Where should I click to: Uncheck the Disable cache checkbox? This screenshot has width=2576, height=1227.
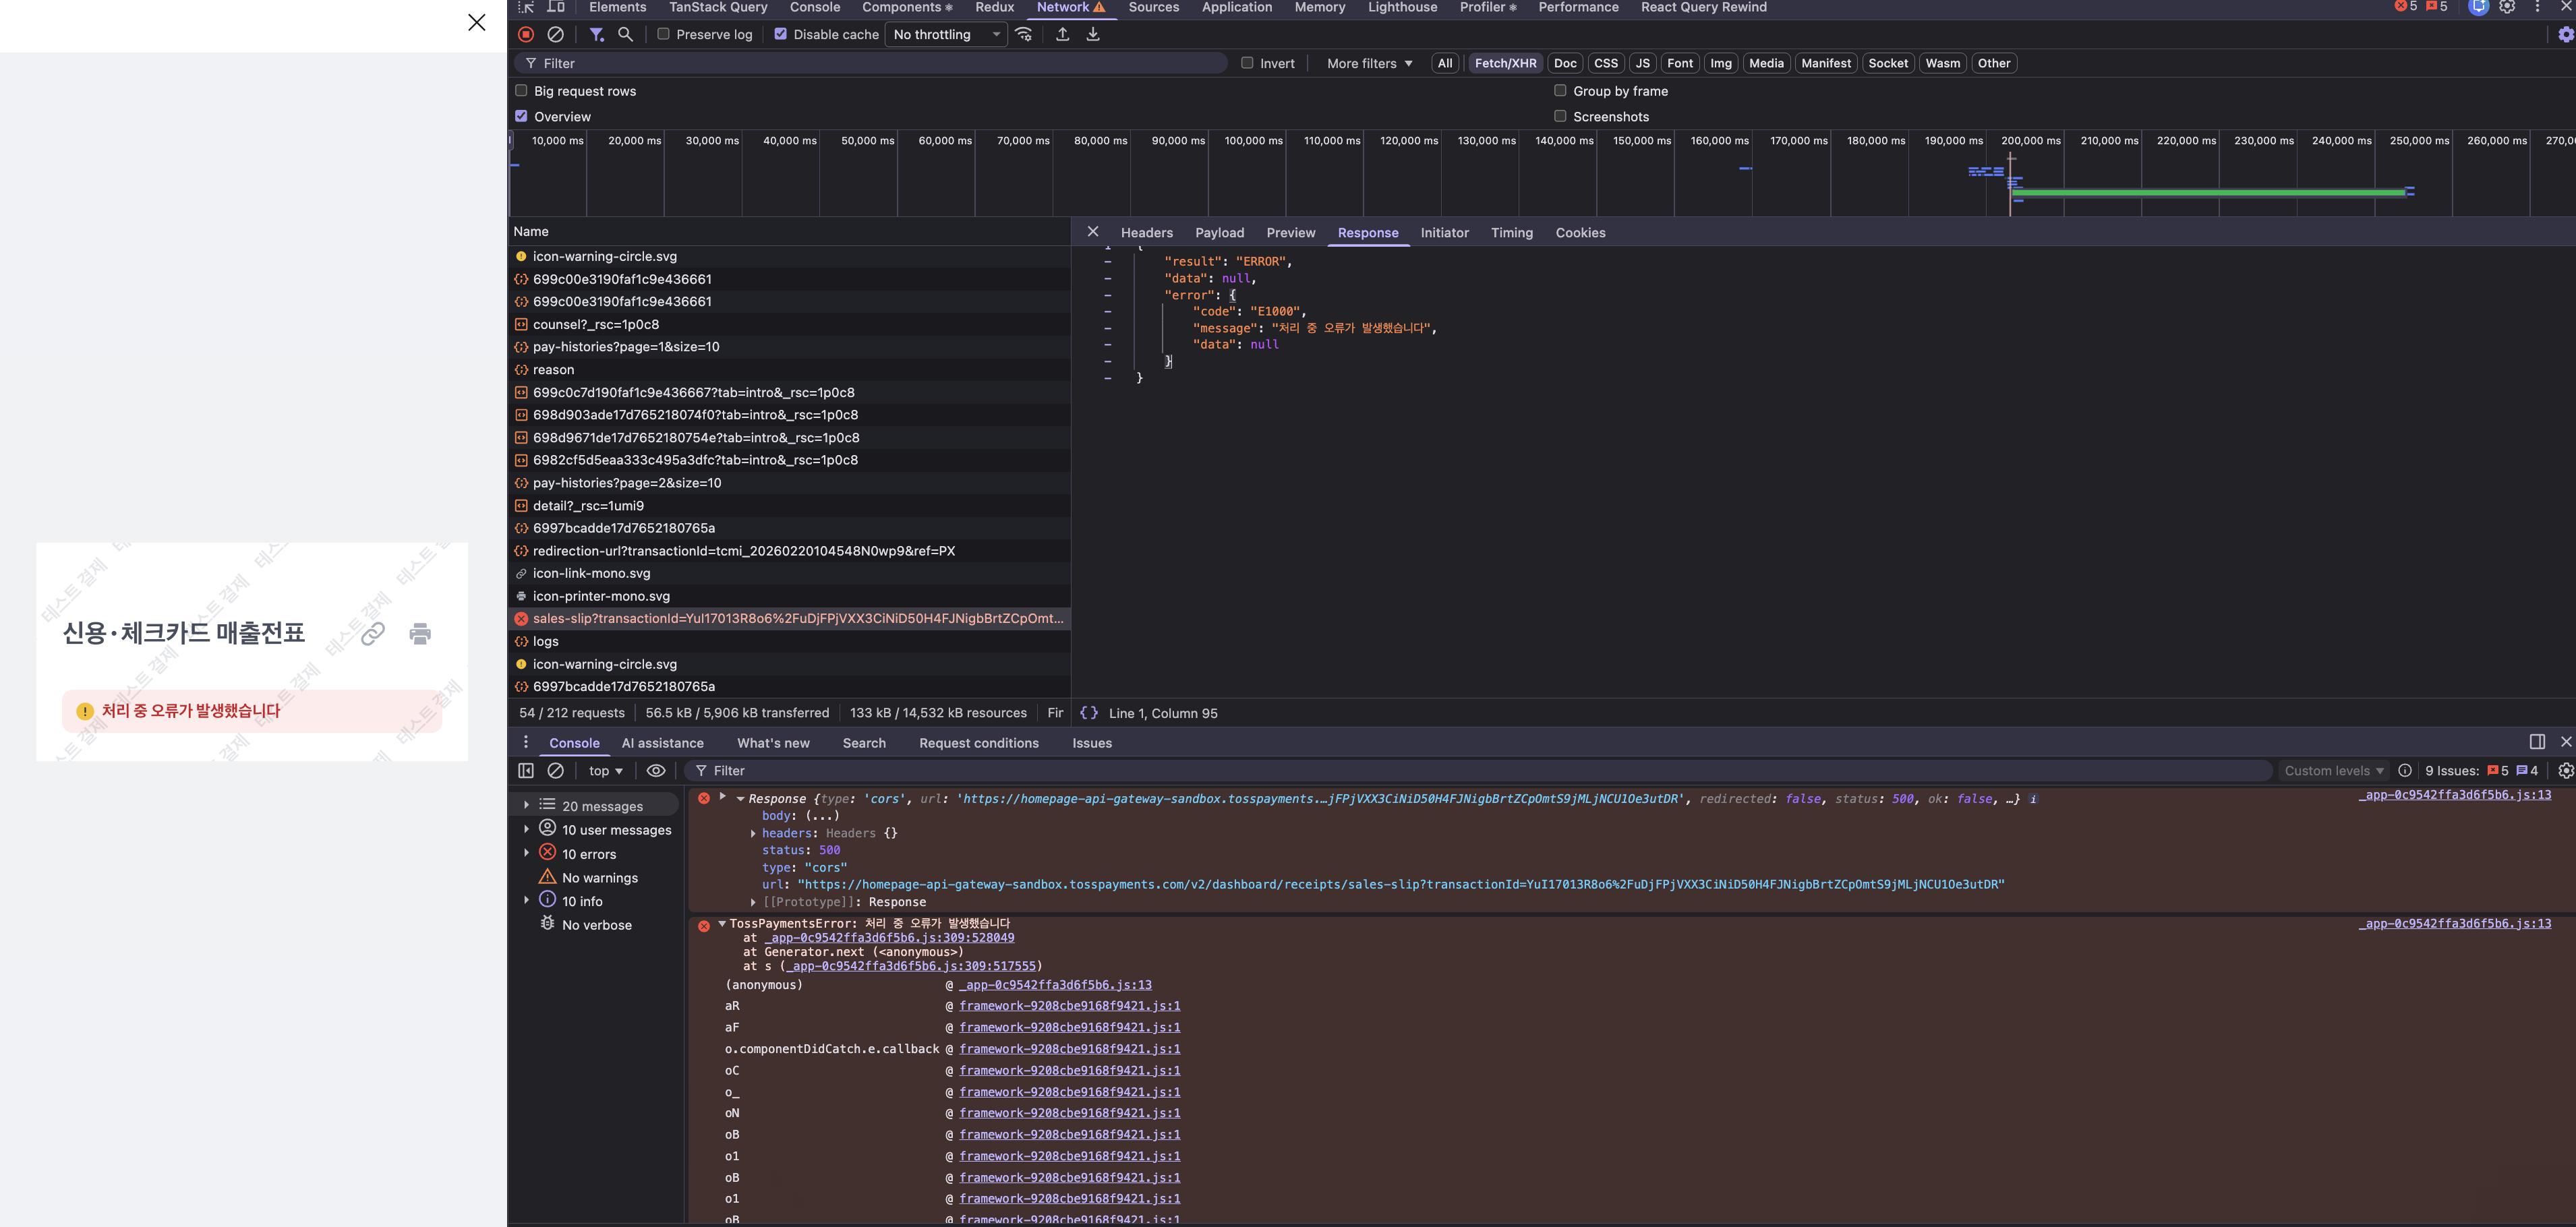781,34
